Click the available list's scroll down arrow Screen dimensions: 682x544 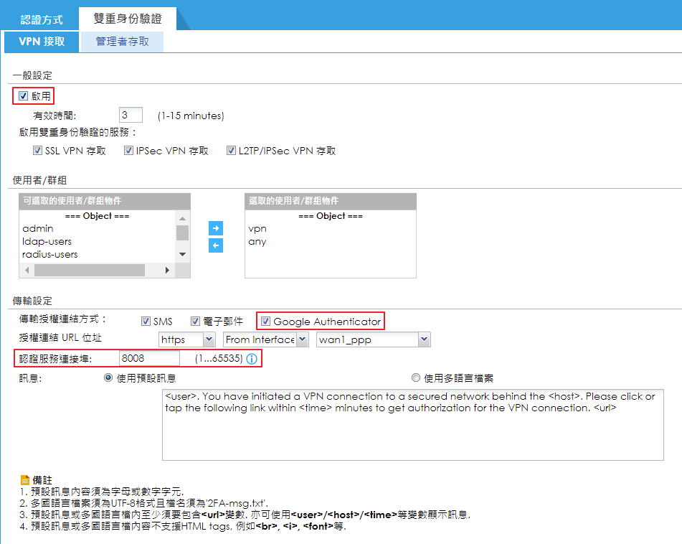coord(183,254)
